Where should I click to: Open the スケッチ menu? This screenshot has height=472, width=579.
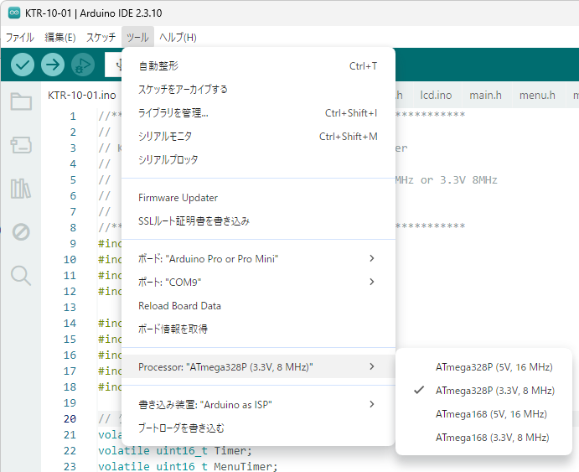pos(101,37)
